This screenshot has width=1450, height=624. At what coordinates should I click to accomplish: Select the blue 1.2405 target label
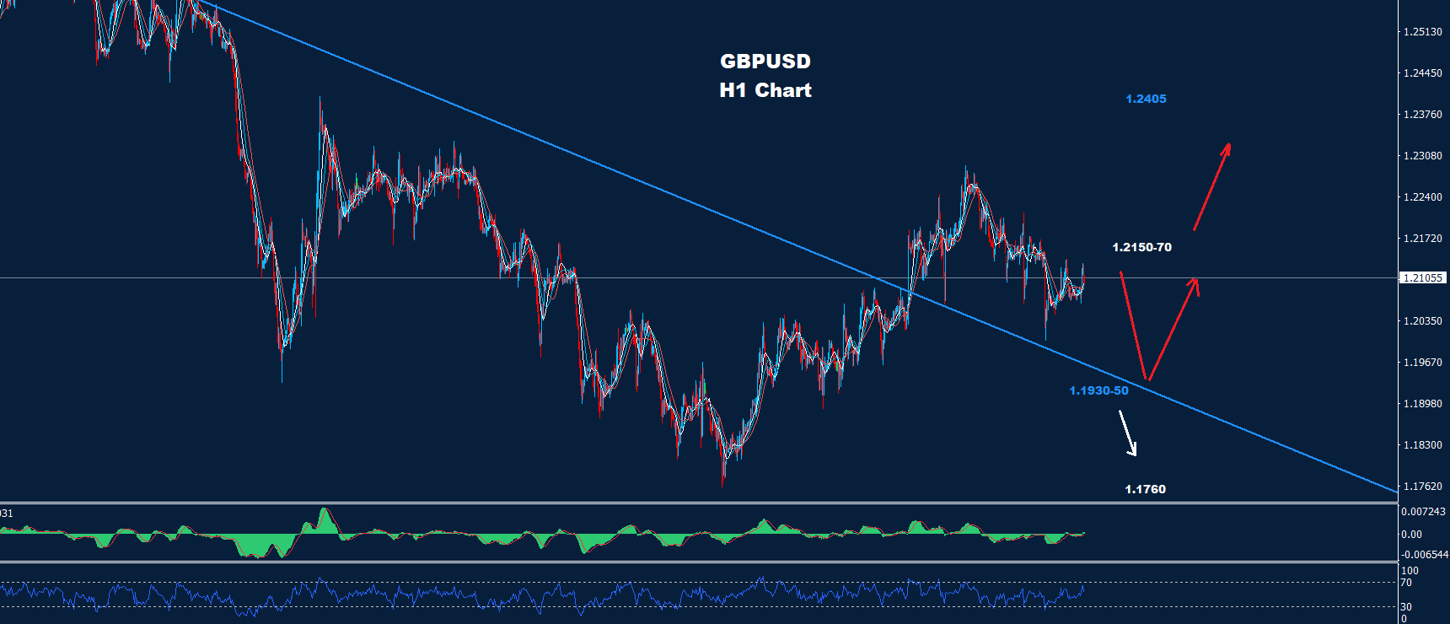pyautogui.click(x=1146, y=99)
